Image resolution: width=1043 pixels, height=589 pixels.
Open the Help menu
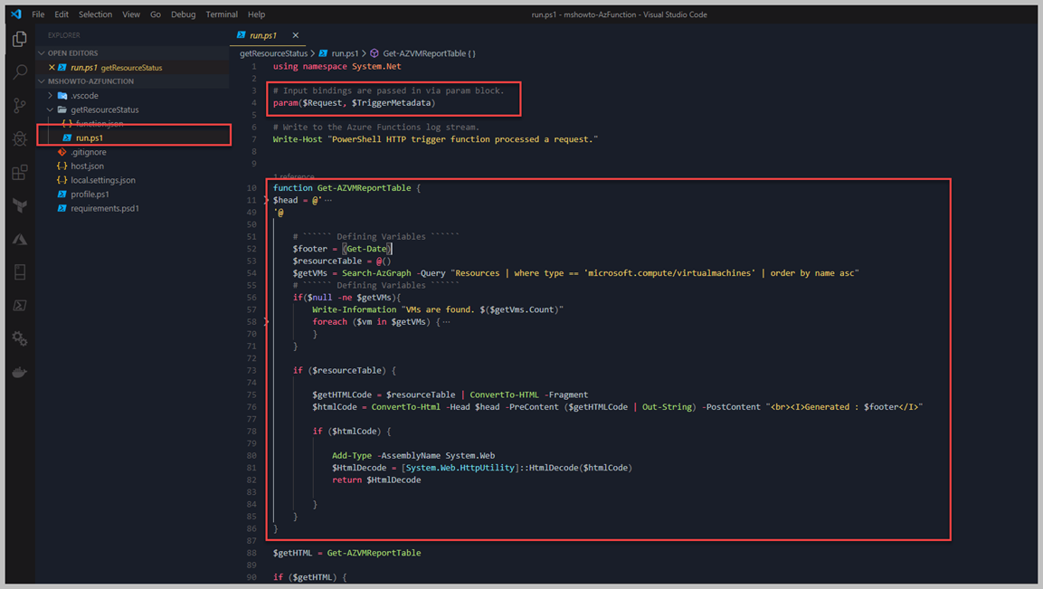(x=256, y=14)
